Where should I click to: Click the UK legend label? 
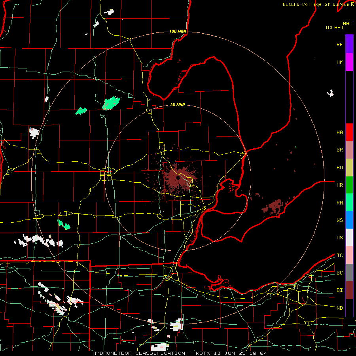(339, 62)
